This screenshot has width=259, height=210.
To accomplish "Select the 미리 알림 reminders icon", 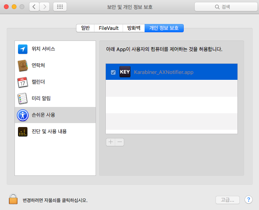I will tap(23, 98).
